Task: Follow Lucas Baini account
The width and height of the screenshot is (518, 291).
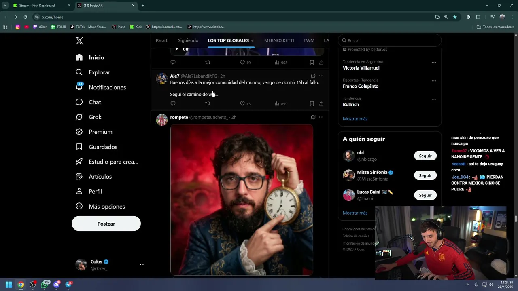Action: [425, 195]
